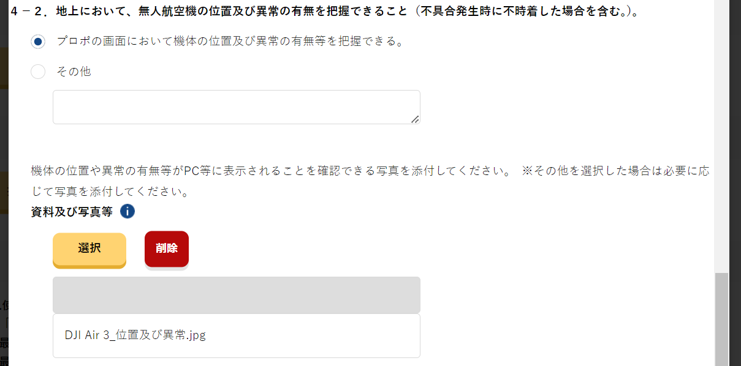Click the プロポの画面において option label text

229,42
